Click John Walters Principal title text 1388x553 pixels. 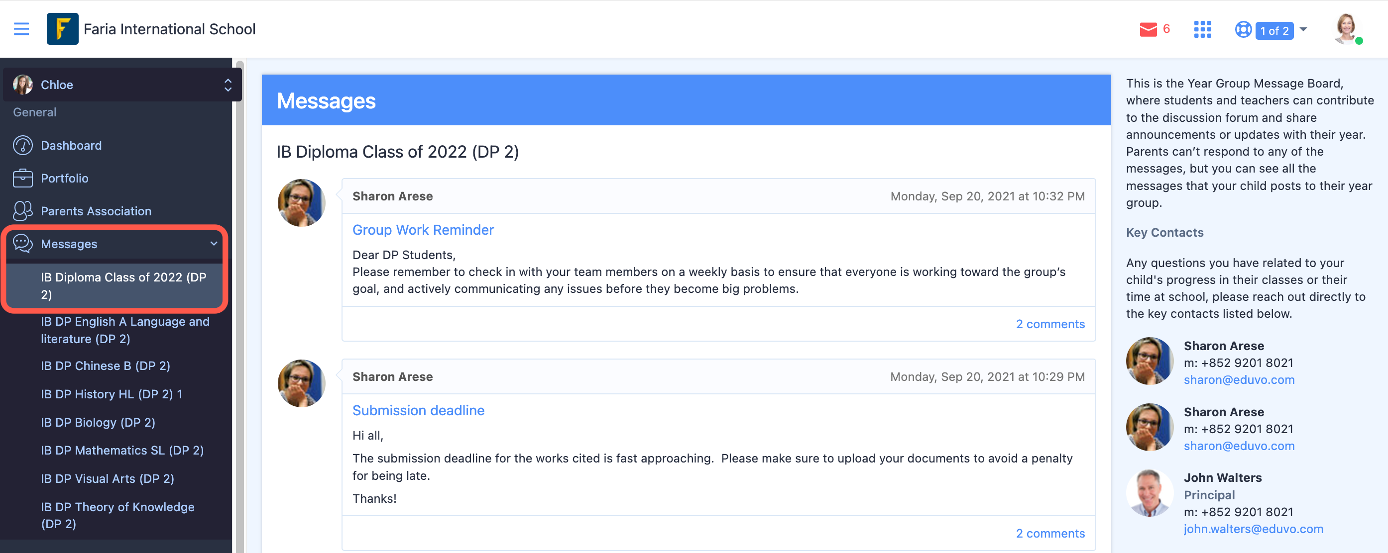(1209, 495)
